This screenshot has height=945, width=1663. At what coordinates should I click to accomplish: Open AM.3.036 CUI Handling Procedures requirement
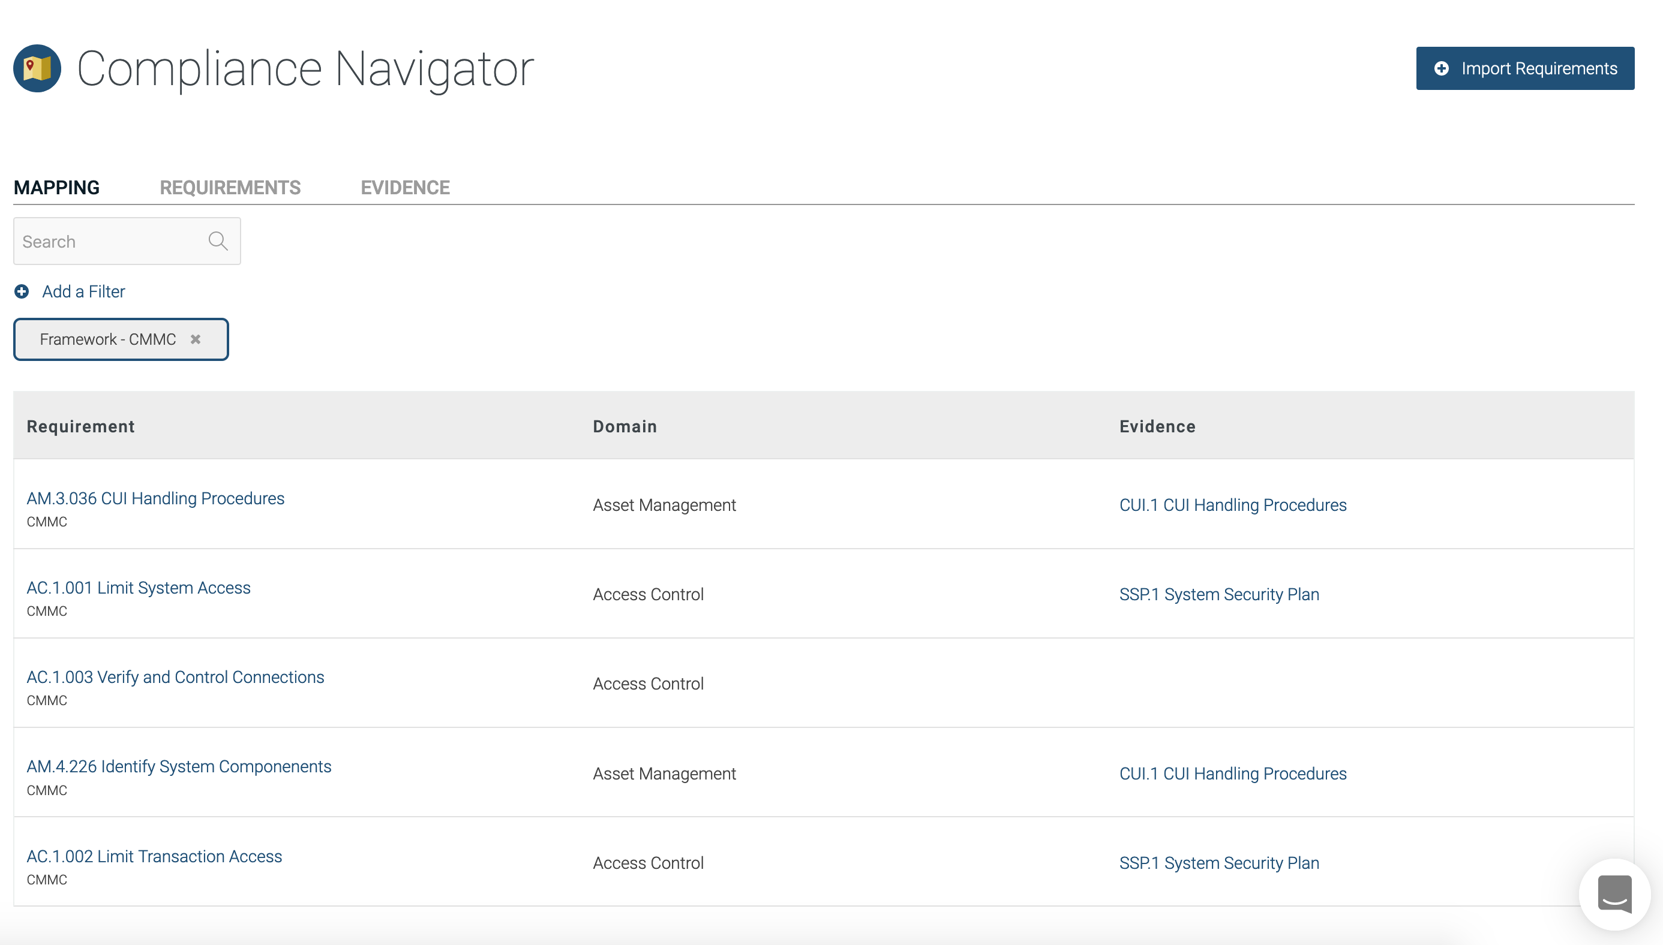[155, 498]
